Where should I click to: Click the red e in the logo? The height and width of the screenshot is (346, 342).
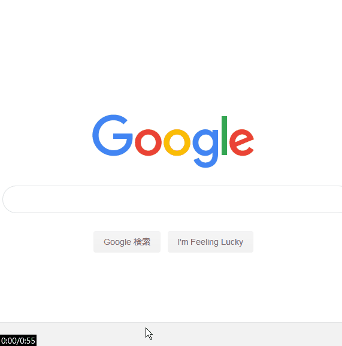(242, 142)
